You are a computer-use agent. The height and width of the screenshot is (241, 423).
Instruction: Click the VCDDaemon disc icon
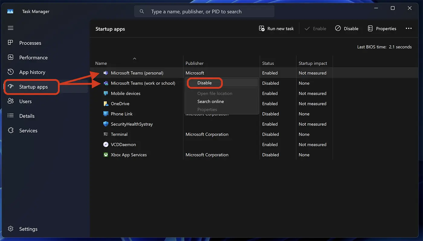pyautogui.click(x=106, y=145)
